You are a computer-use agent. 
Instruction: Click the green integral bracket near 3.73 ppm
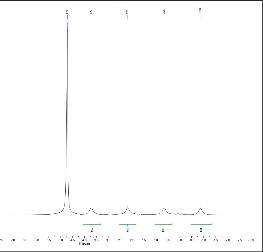[92, 224]
